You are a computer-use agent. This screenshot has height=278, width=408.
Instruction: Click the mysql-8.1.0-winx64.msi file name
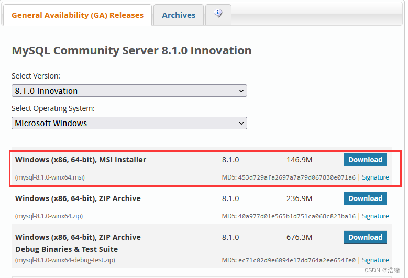point(50,177)
